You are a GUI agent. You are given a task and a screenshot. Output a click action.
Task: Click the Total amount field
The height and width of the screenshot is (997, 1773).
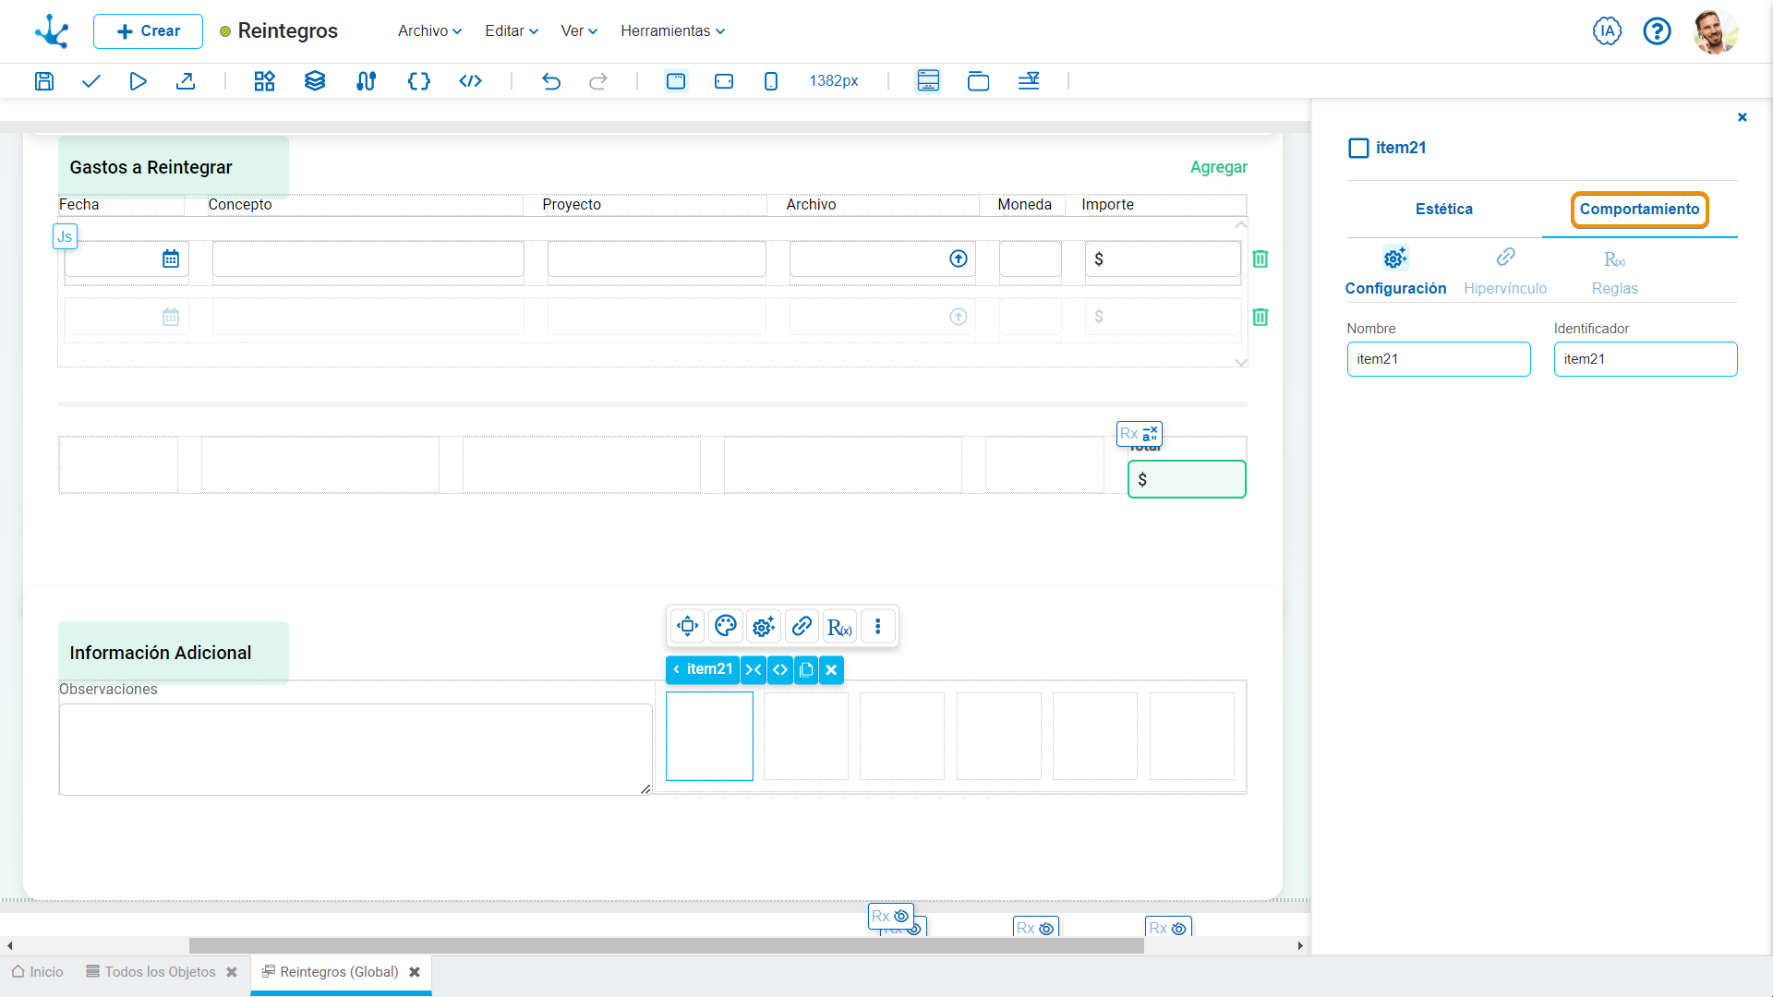[x=1187, y=480]
